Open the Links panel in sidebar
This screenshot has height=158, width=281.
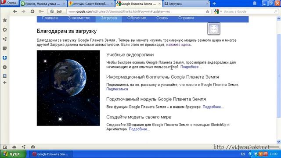[x=5, y=76]
